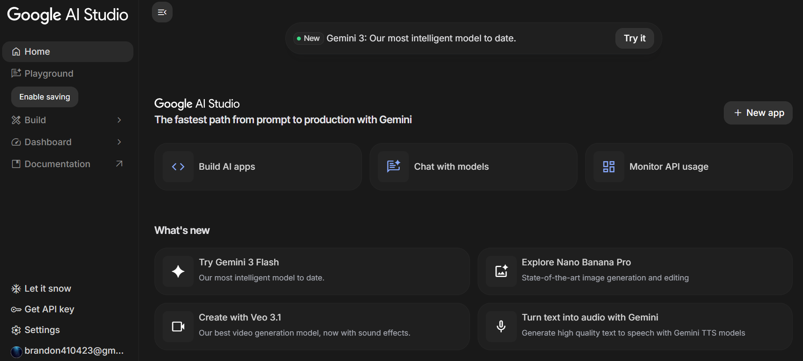
Task: Click the Enable saving button
Action: click(x=45, y=97)
